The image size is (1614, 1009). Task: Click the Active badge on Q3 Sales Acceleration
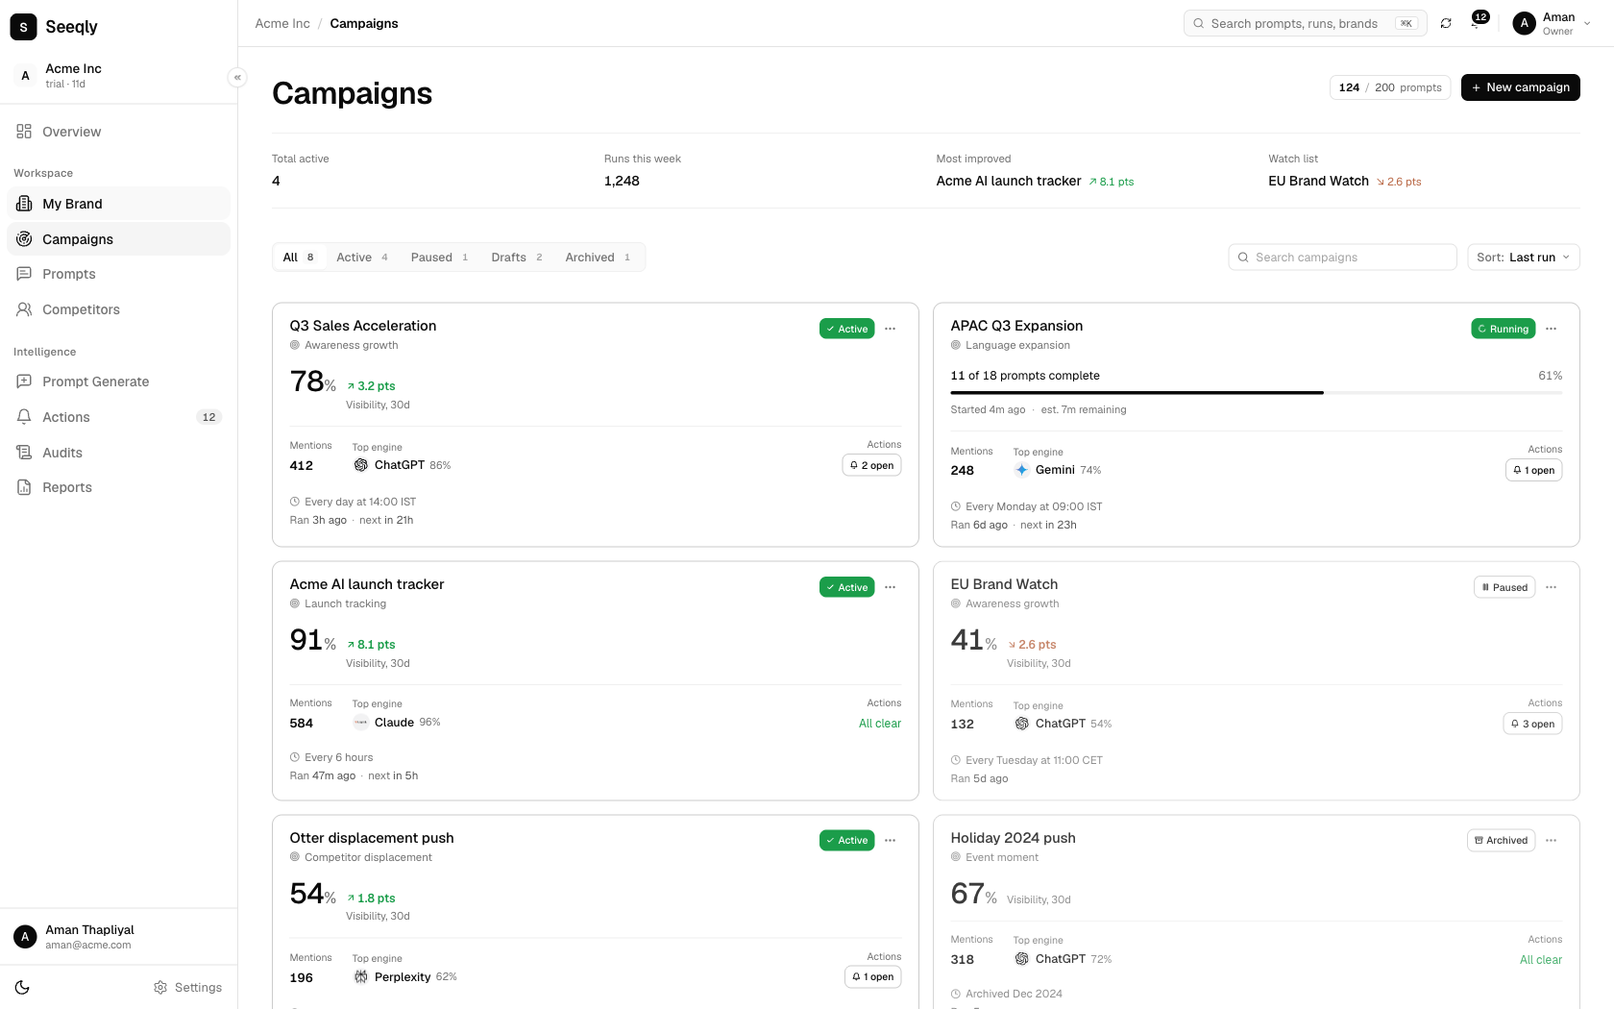[846, 329]
